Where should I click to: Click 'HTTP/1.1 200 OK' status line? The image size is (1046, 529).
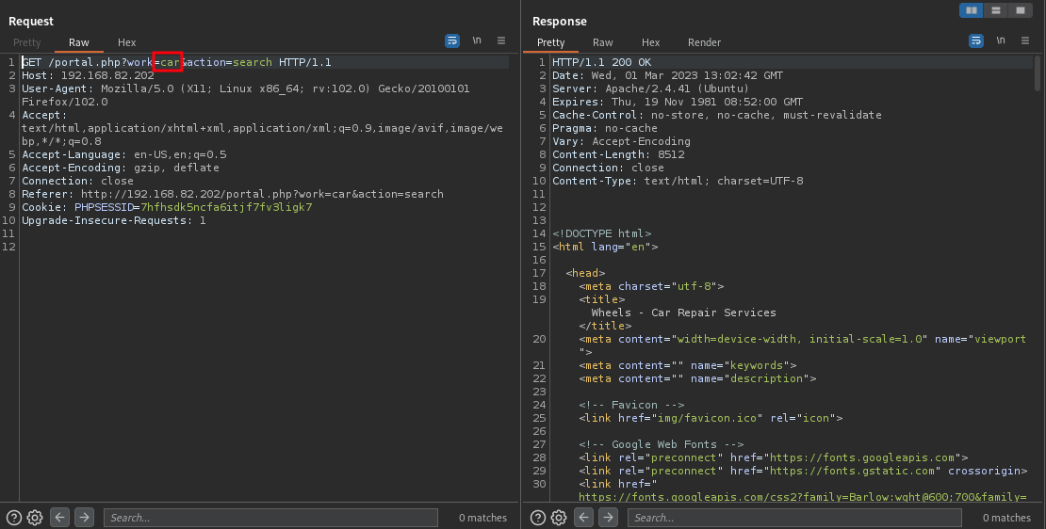pyautogui.click(x=602, y=62)
